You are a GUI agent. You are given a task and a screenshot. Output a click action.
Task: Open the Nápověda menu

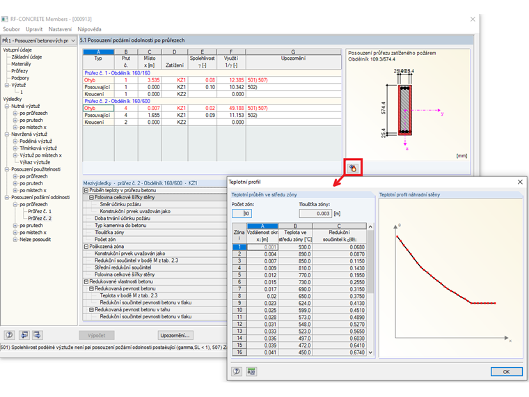89,29
